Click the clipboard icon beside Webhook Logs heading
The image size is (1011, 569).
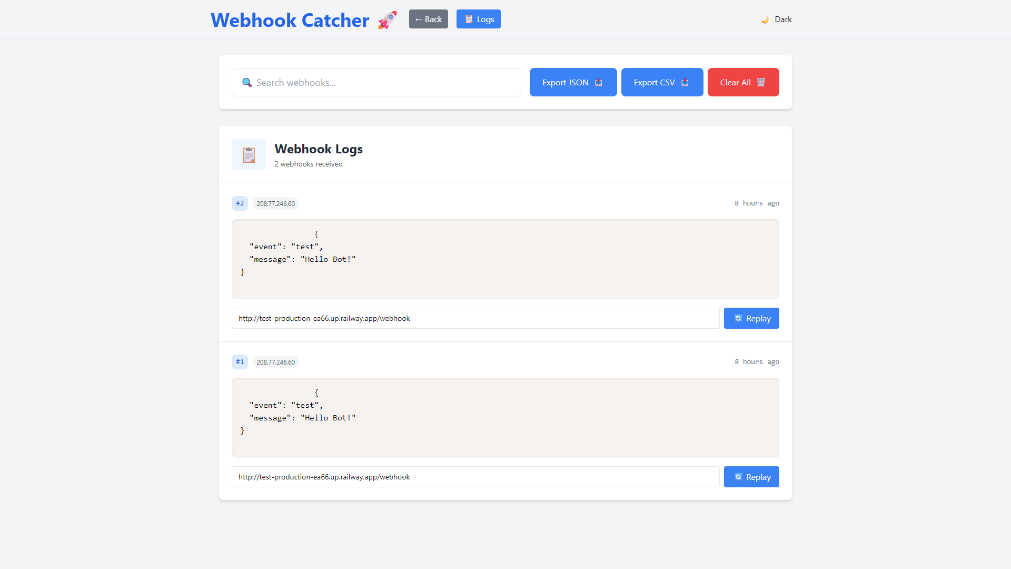(248, 154)
